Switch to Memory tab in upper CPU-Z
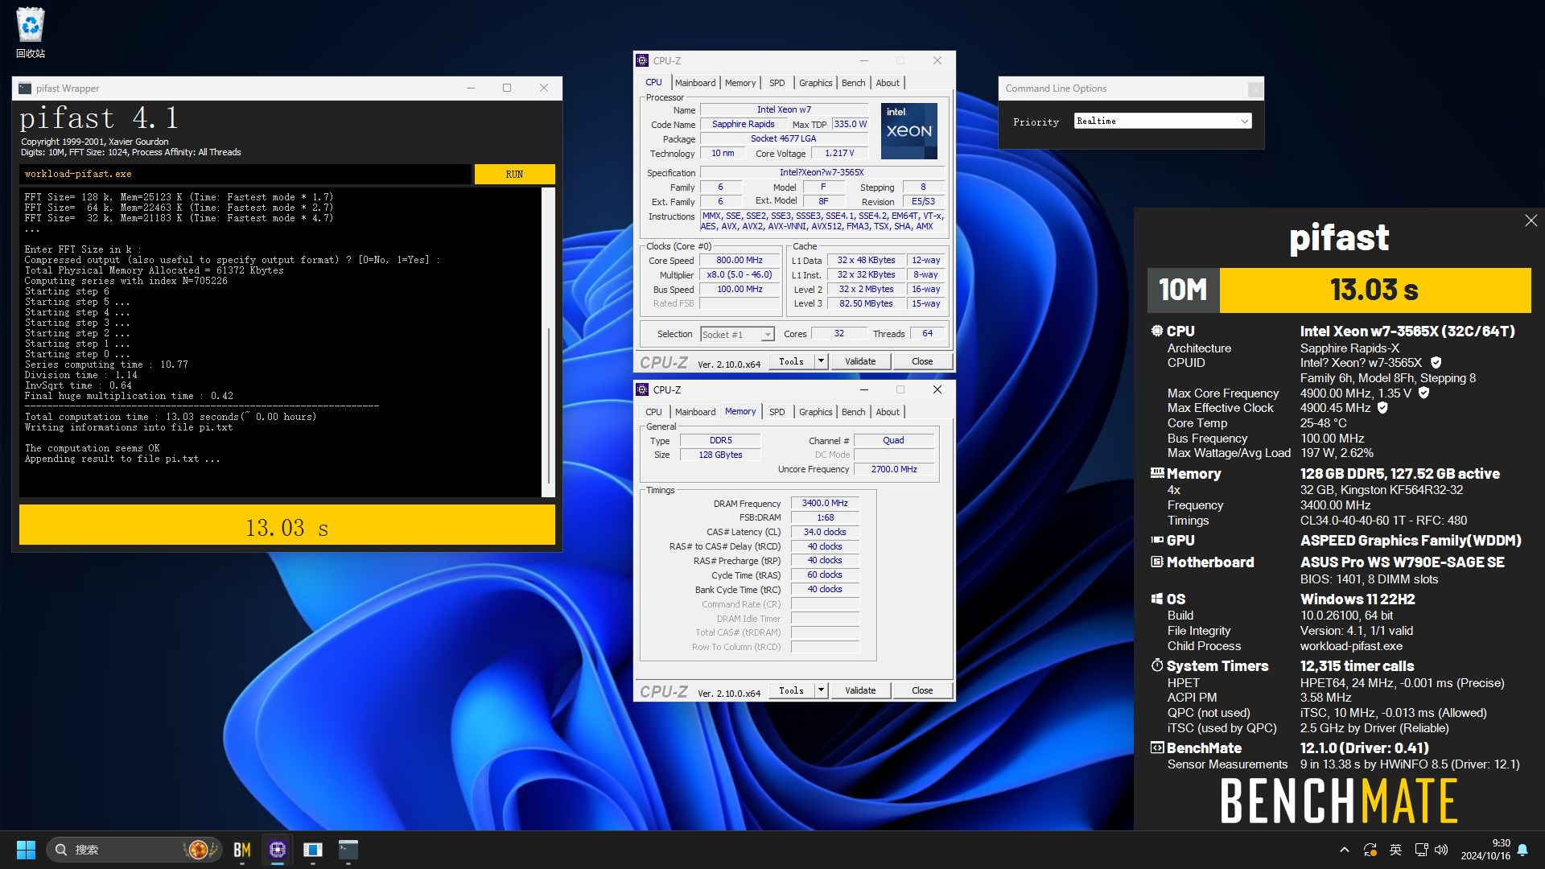1545x869 pixels. (740, 83)
